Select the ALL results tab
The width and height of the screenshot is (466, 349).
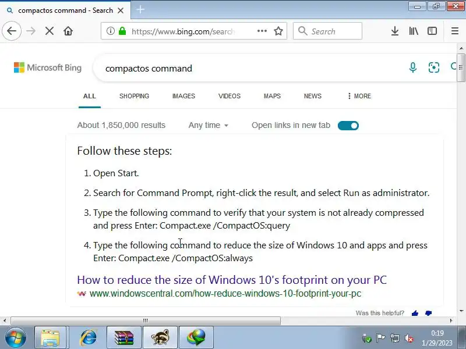90,96
